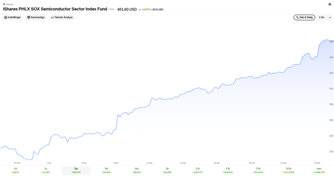The image size is (334, 176).
Task: Click the +20,6 USD change value
Action: 157,9
